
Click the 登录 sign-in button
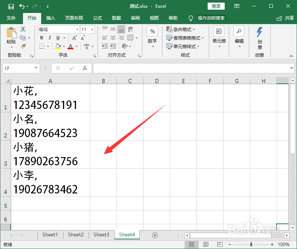(216, 6)
